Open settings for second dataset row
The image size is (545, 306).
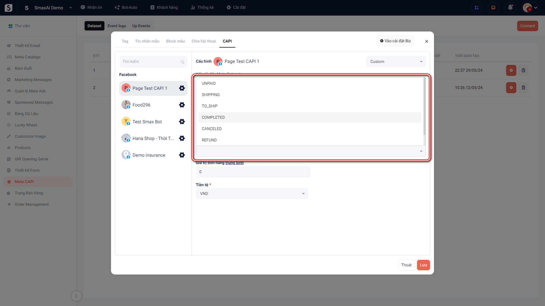point(511,88)
